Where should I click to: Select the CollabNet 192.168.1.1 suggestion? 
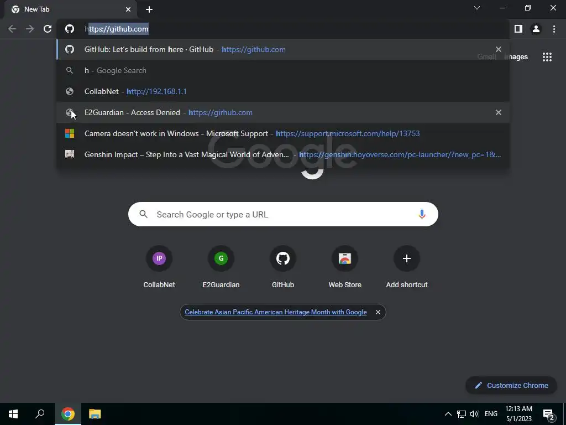(x=283, y=91)
